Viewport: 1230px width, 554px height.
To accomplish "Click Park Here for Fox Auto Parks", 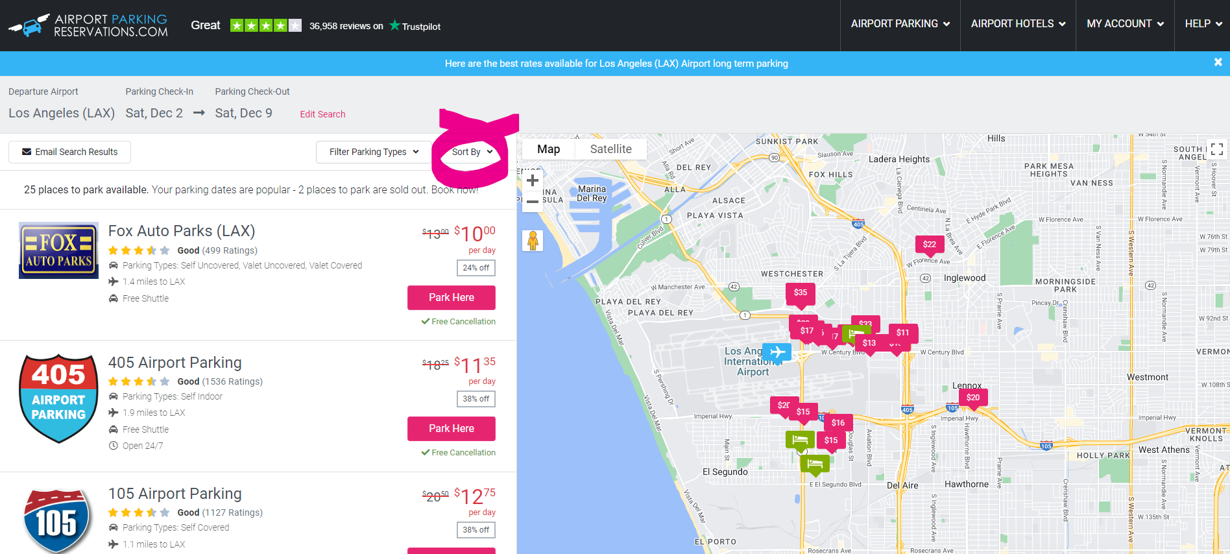I will (x=452, y=298).
